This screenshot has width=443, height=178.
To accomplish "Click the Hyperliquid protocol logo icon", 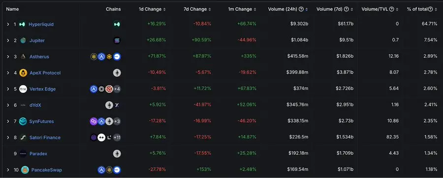I will [x=22, y=24].
